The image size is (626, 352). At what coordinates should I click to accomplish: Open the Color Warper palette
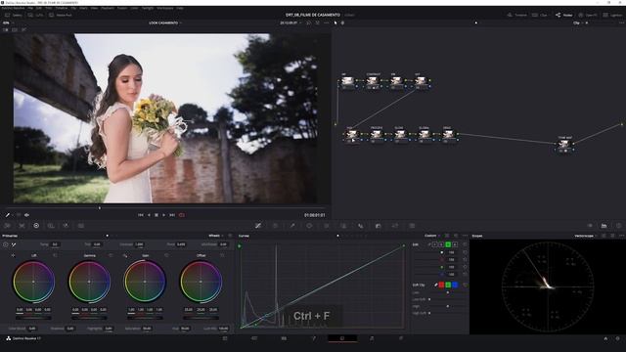tap(275, 226)
